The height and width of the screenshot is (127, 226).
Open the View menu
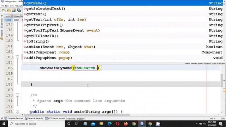point(12,6)
